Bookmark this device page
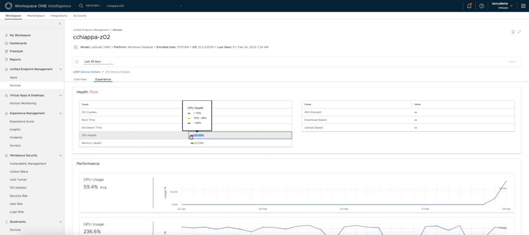The height and width of the screenshot is (235, 529). click(x=513, y=32)
